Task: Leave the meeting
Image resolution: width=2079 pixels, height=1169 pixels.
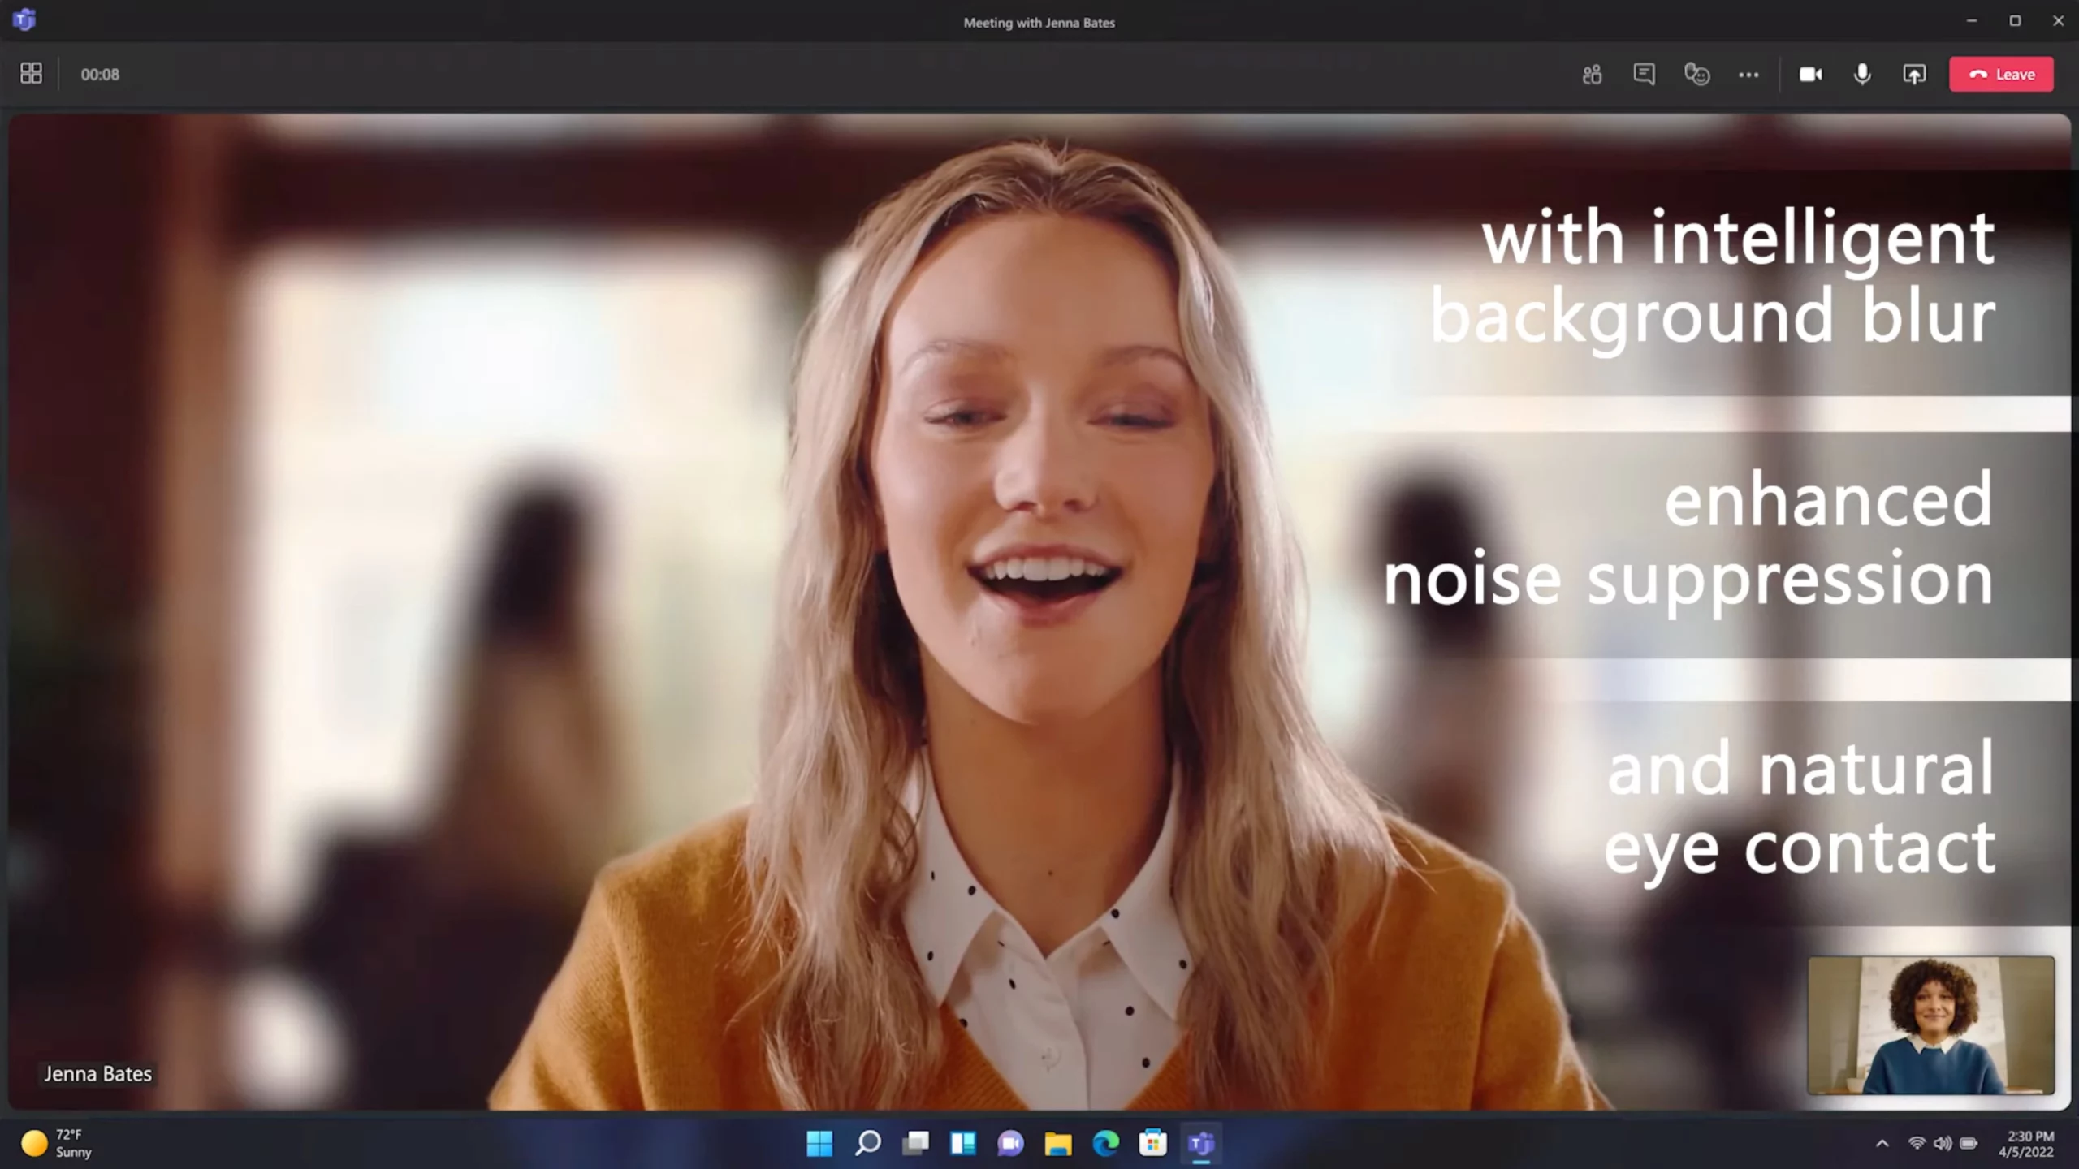Action: coord(2001,74)
